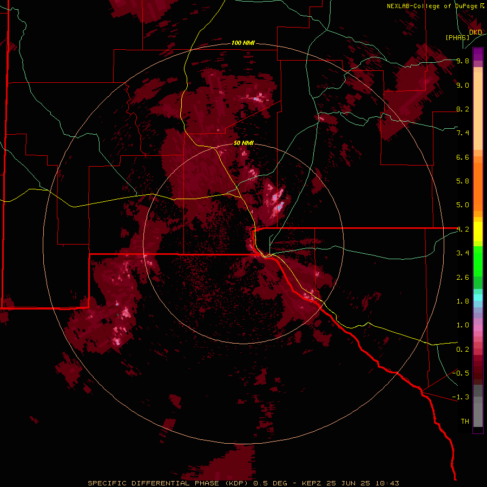Screen dimensions: 487x487
Task: Click the 1.8 value on the color scale
Action: [x=463, y=301]
